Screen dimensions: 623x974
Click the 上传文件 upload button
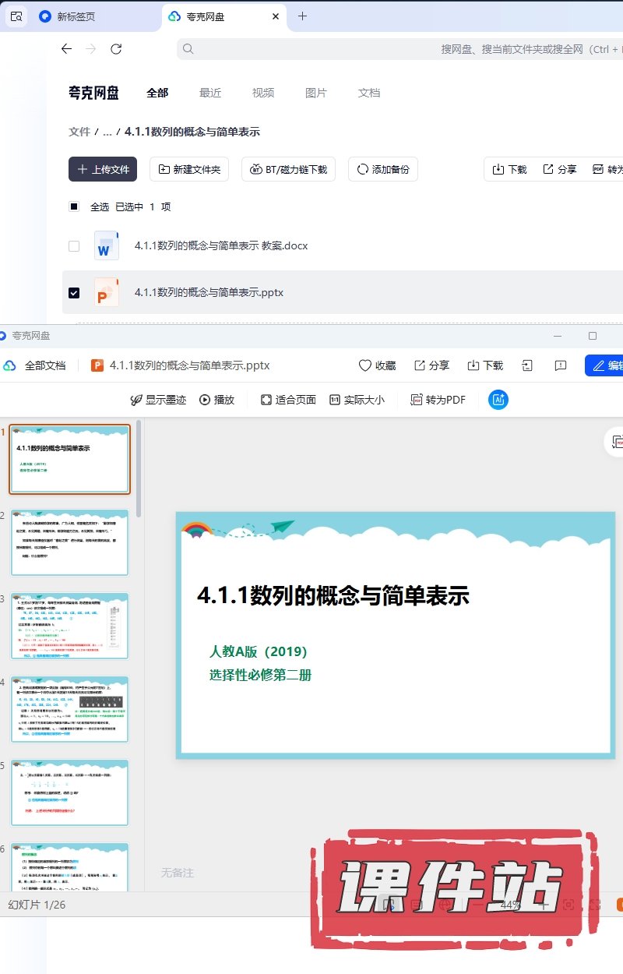point(103,169)
